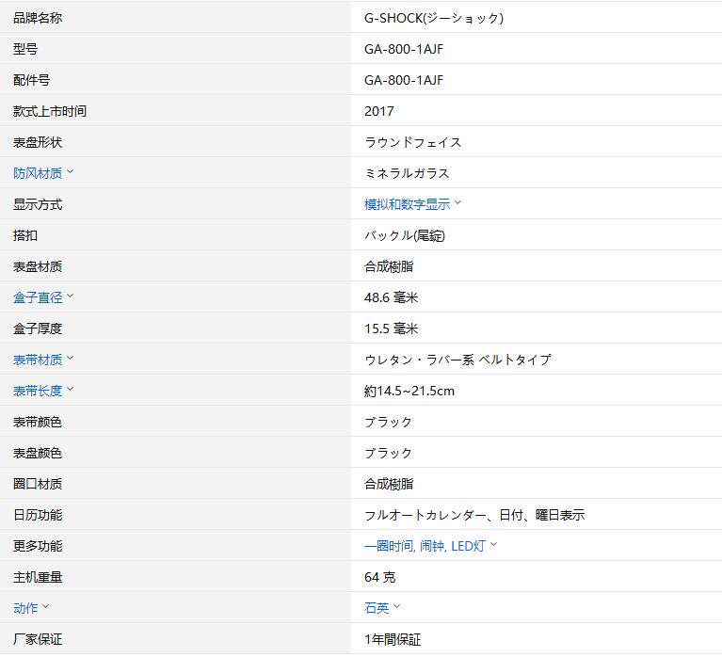
Task: Open the 表带长度 glossary link
Action: pos(38,391)
